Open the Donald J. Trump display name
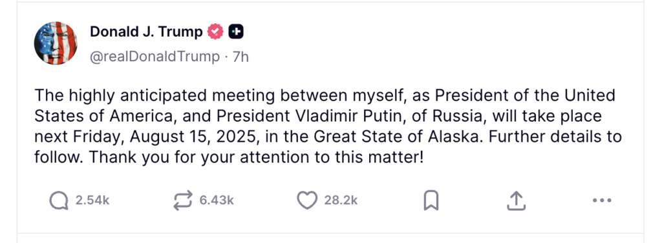662x243 pixels. [147, 32]
